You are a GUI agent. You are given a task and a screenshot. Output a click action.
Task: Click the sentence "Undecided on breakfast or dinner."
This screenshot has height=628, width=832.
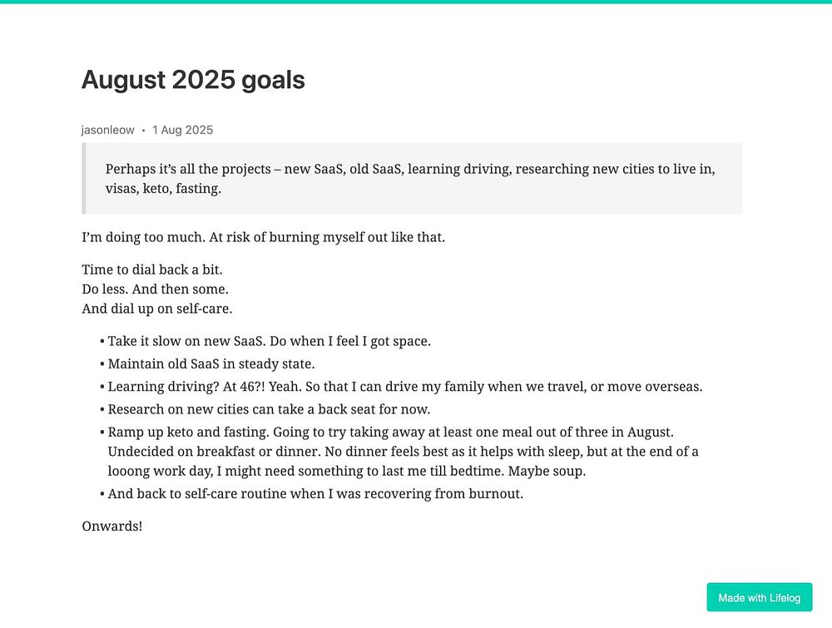(x=215, y=452)
